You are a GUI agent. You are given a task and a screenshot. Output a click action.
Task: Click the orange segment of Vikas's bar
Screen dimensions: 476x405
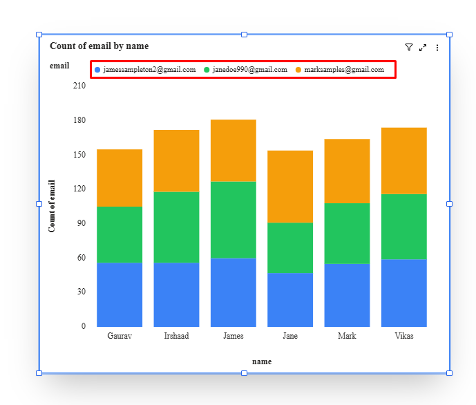404,161
